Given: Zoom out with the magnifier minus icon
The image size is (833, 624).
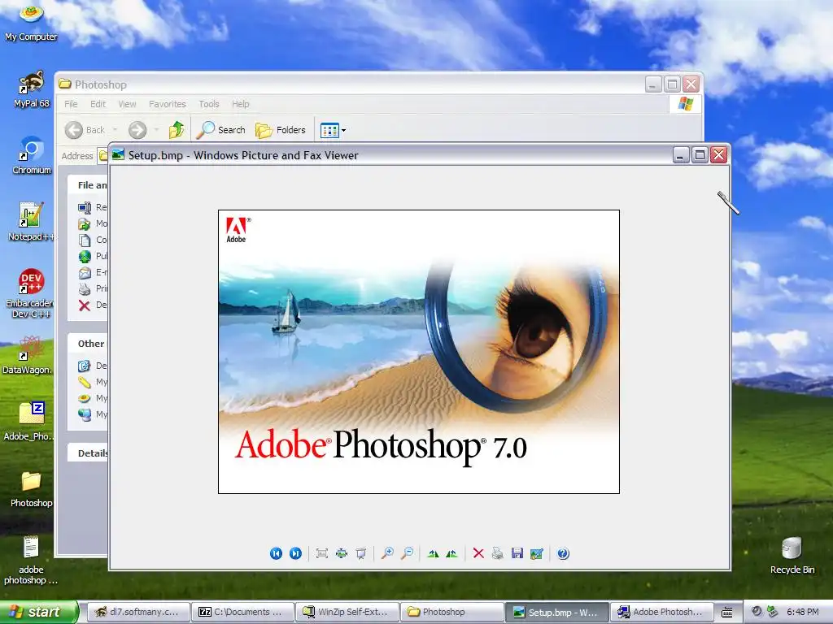Looking at the screenshot, I should (407, 553).
